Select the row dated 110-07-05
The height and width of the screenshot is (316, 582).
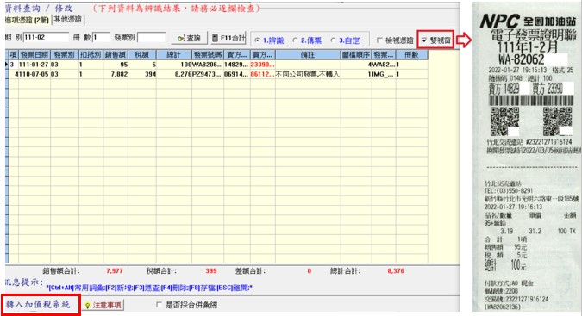click(x=216, y=74)
